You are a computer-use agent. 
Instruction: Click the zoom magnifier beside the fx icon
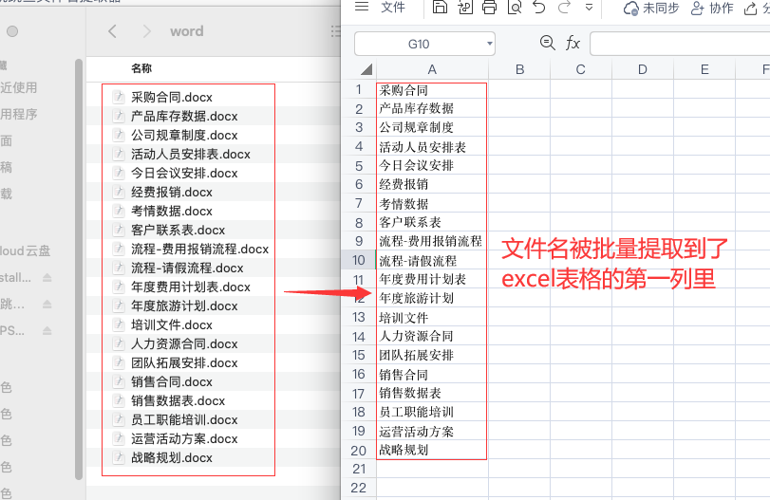(x=547, y=43)
